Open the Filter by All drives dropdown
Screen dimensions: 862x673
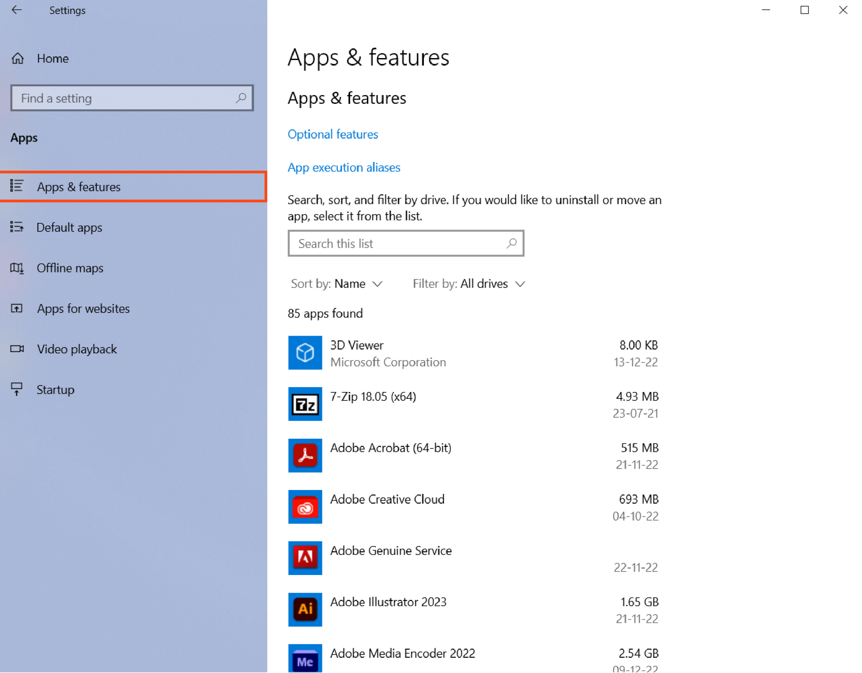point(469,284)
